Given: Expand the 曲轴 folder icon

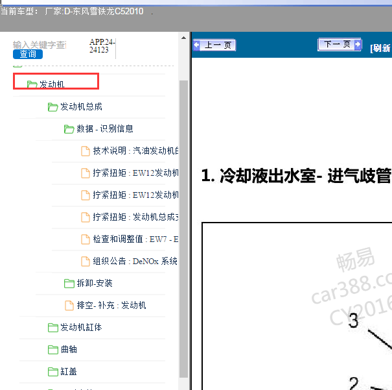Looking at the screenshot, I should coord(52,350).
